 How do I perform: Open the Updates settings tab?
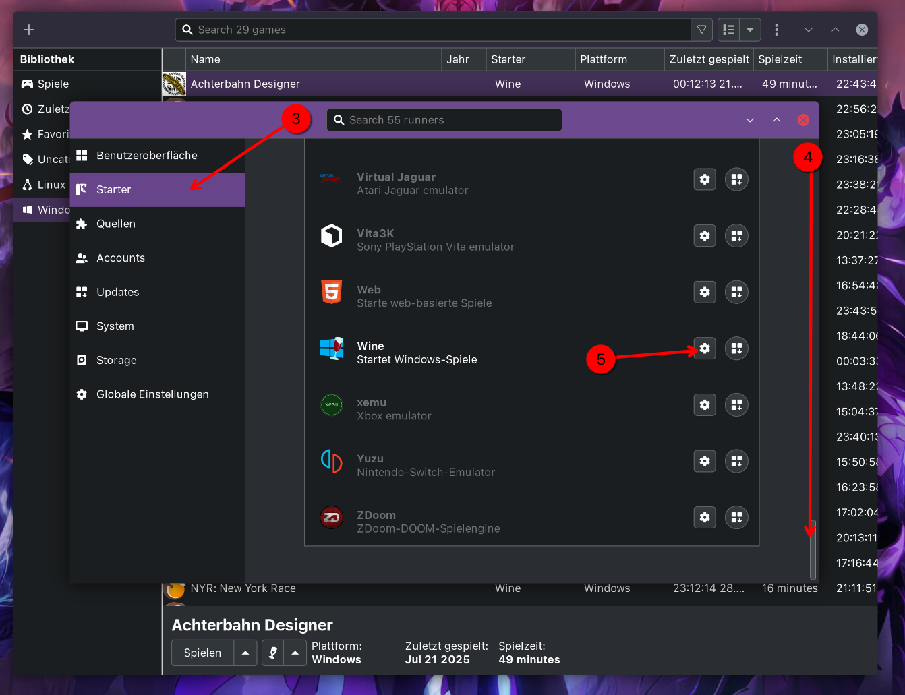[x=157, y=292]
